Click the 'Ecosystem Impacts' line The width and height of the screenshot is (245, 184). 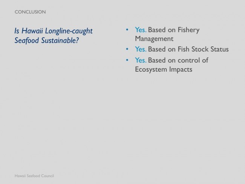[164, 69]
